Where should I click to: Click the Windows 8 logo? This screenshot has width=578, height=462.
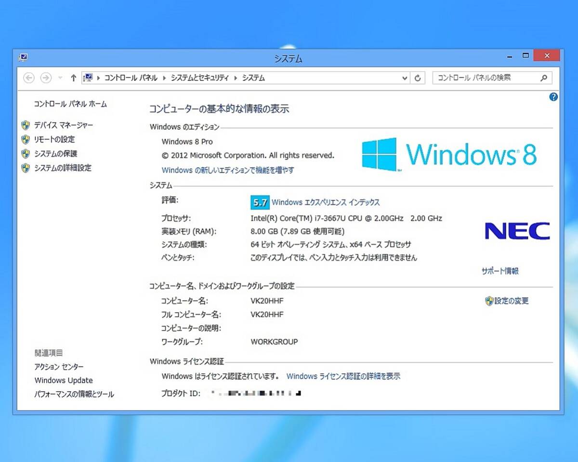(449, 154)
